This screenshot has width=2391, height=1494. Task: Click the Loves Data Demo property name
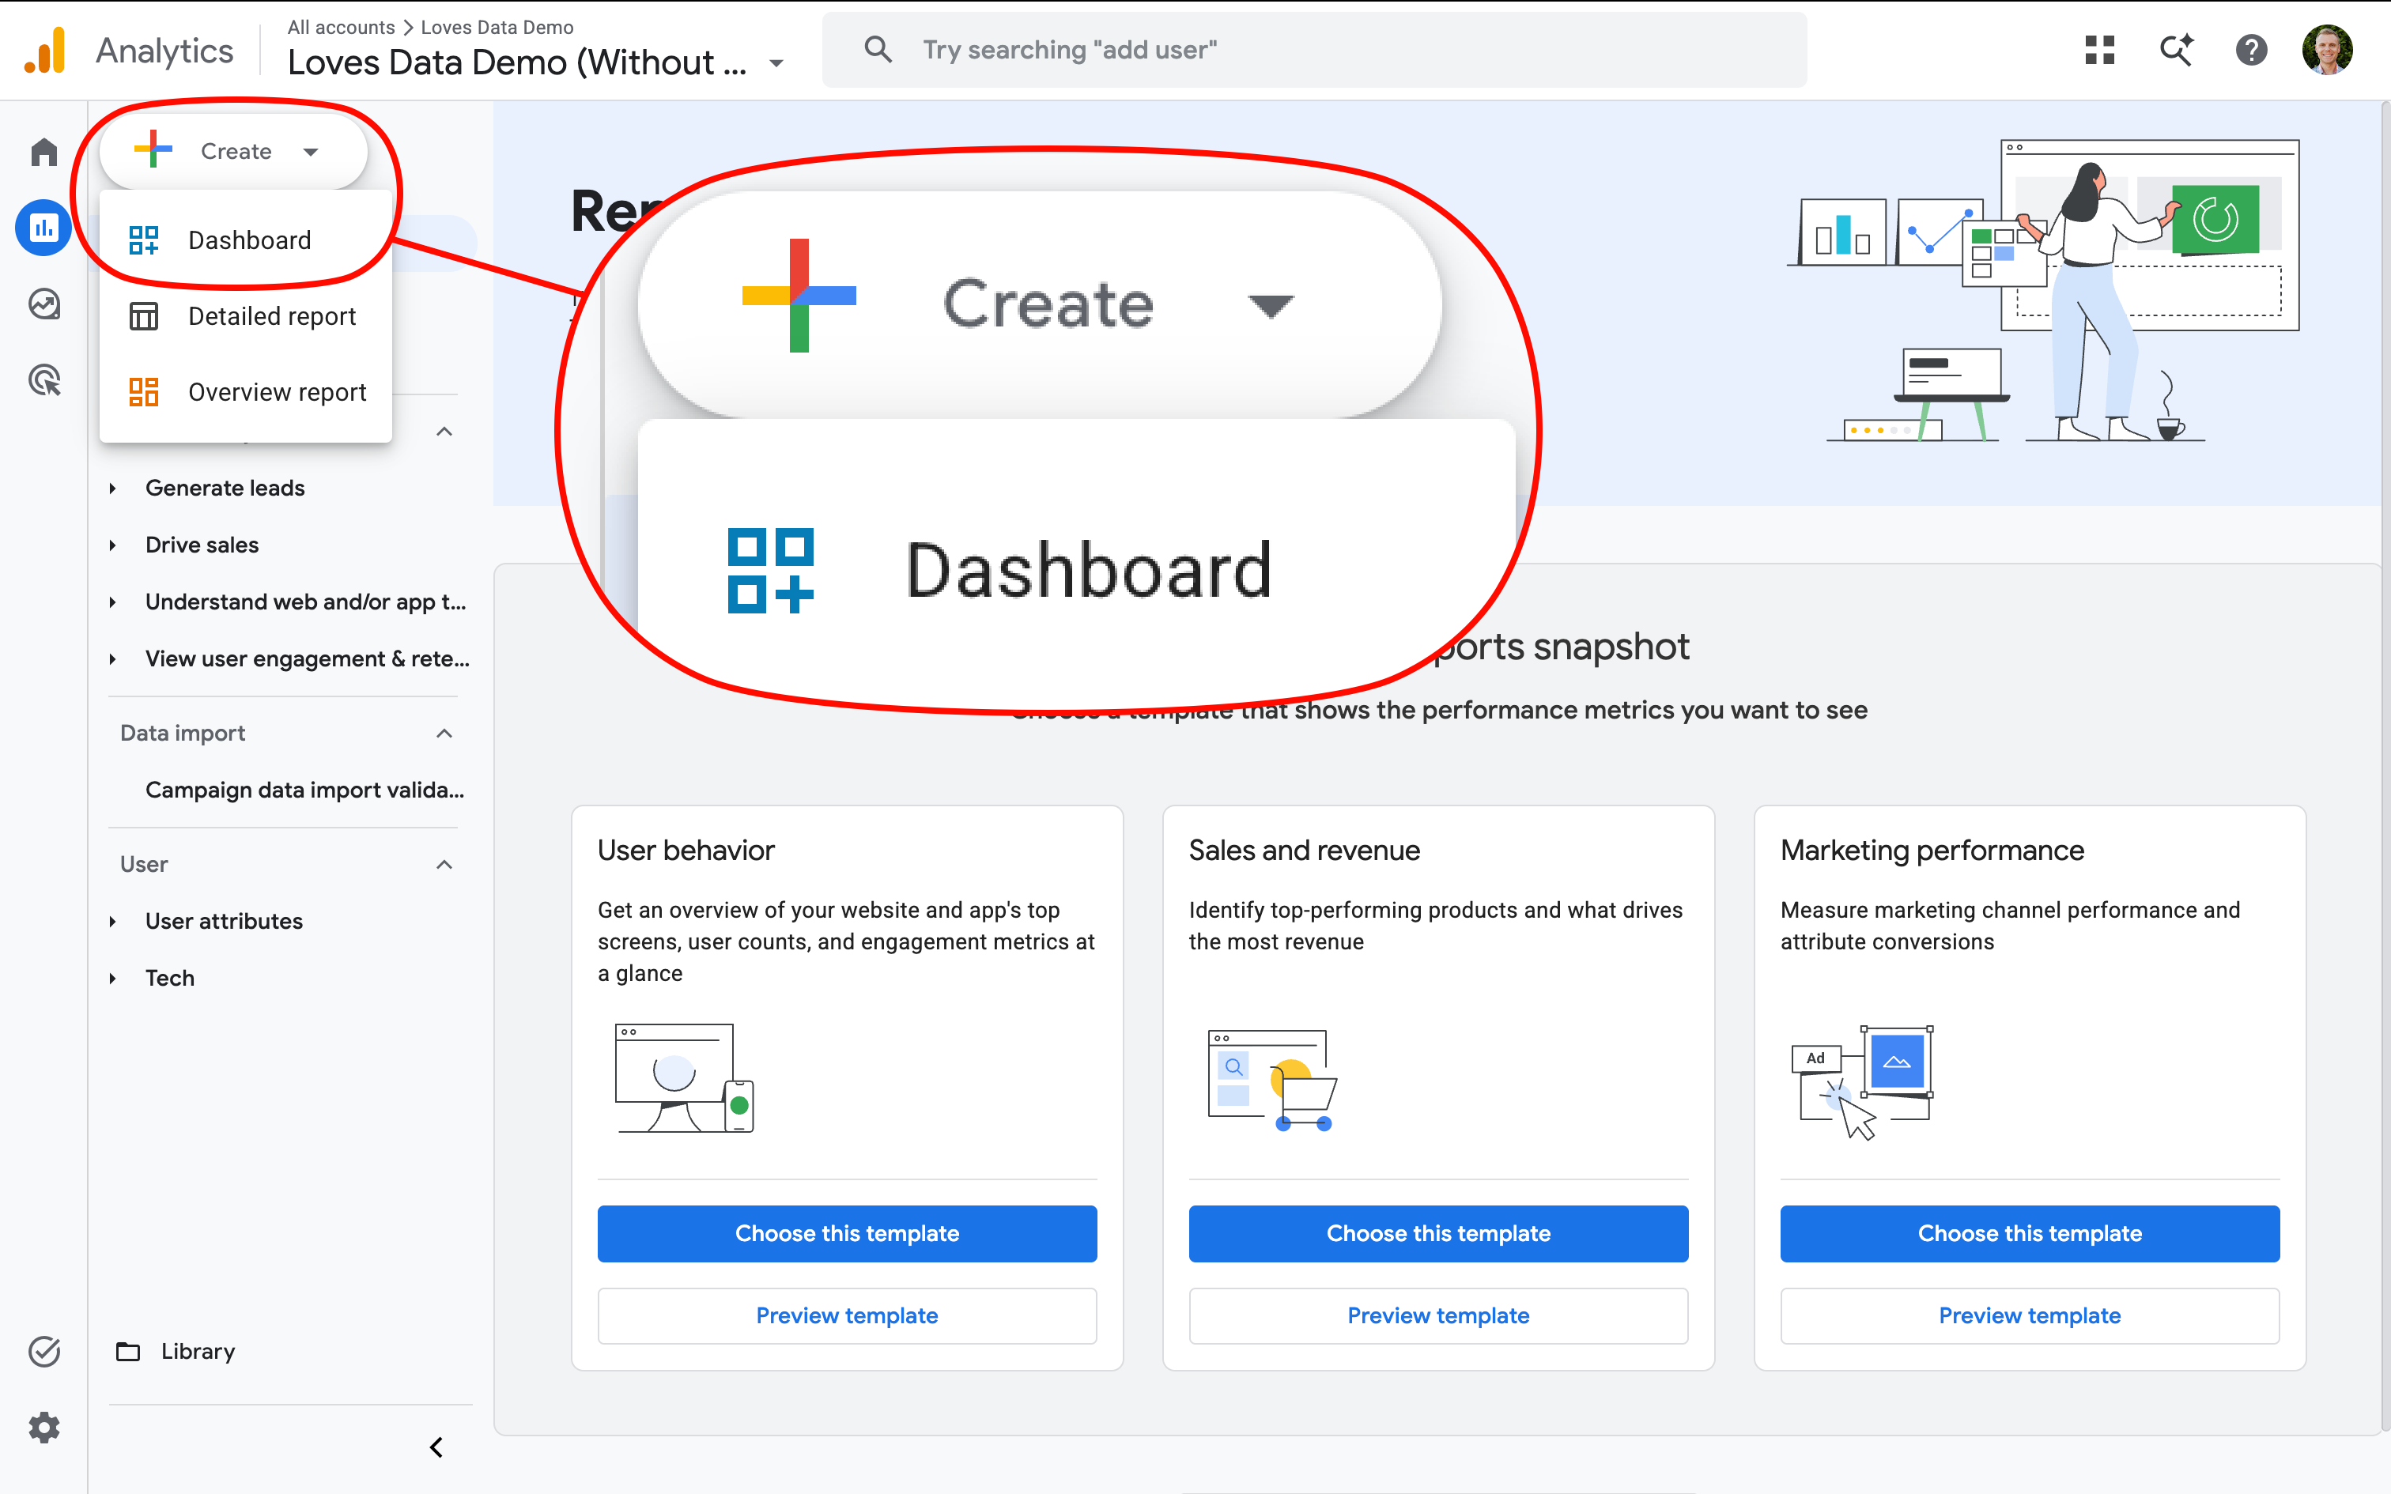(517, 63)
